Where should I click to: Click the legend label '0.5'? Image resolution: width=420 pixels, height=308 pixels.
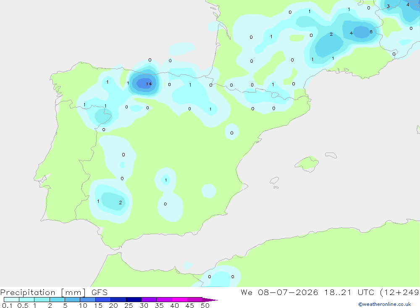23,305
